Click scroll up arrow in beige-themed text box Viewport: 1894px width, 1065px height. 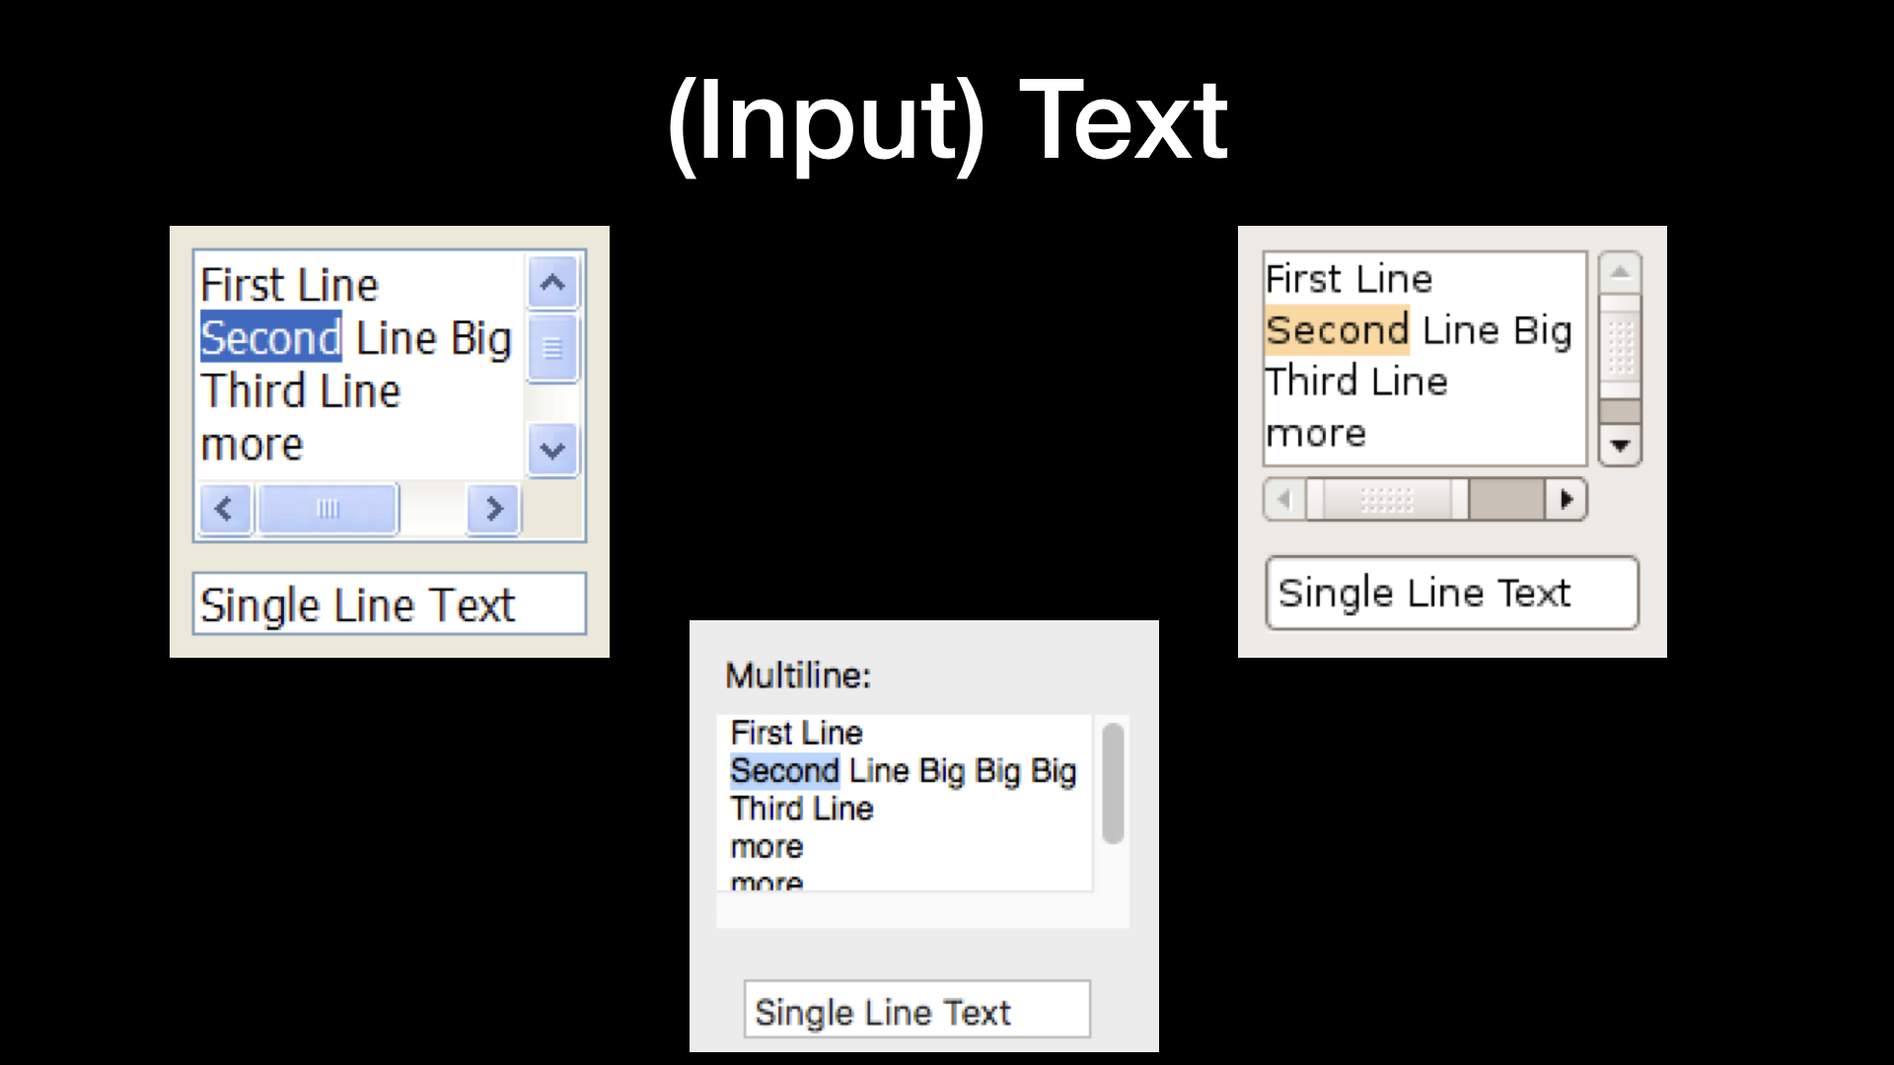point(1620,273)
